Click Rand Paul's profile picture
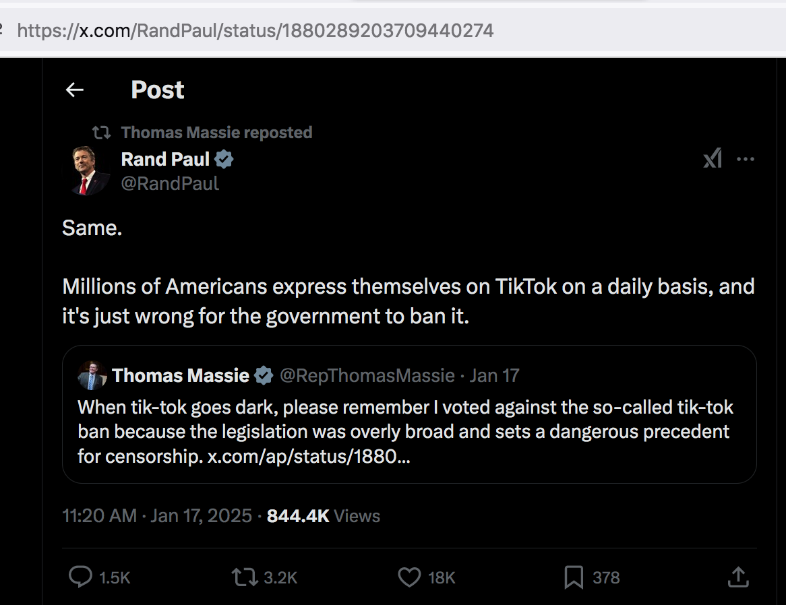The height and width of the screenshot is (605, 786). (x=86, y=170)
